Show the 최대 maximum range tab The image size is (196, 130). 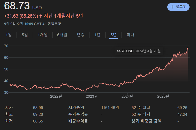pos(130,35)
